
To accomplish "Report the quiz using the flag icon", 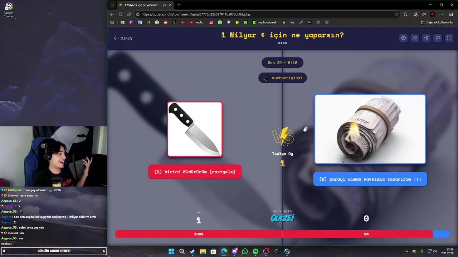I will 438,38.
